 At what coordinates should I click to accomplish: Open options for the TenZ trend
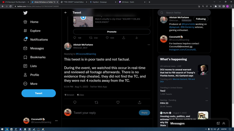(207, 88)
